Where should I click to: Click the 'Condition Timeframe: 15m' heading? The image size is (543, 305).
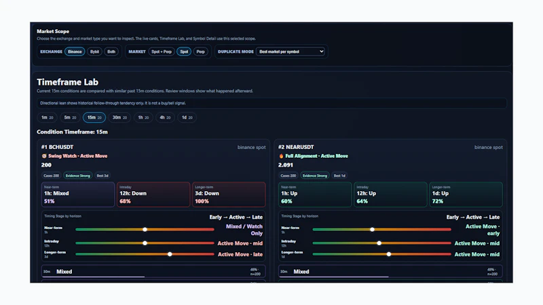[x=72, y=131]
